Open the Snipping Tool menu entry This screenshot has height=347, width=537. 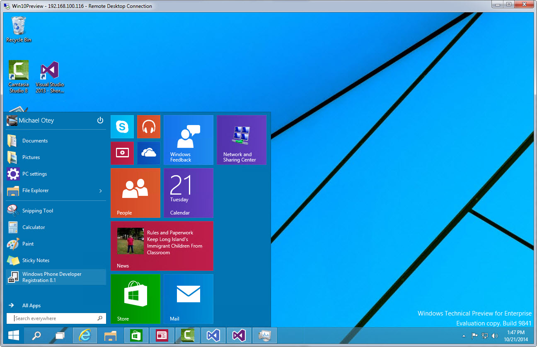click(37, 211)
